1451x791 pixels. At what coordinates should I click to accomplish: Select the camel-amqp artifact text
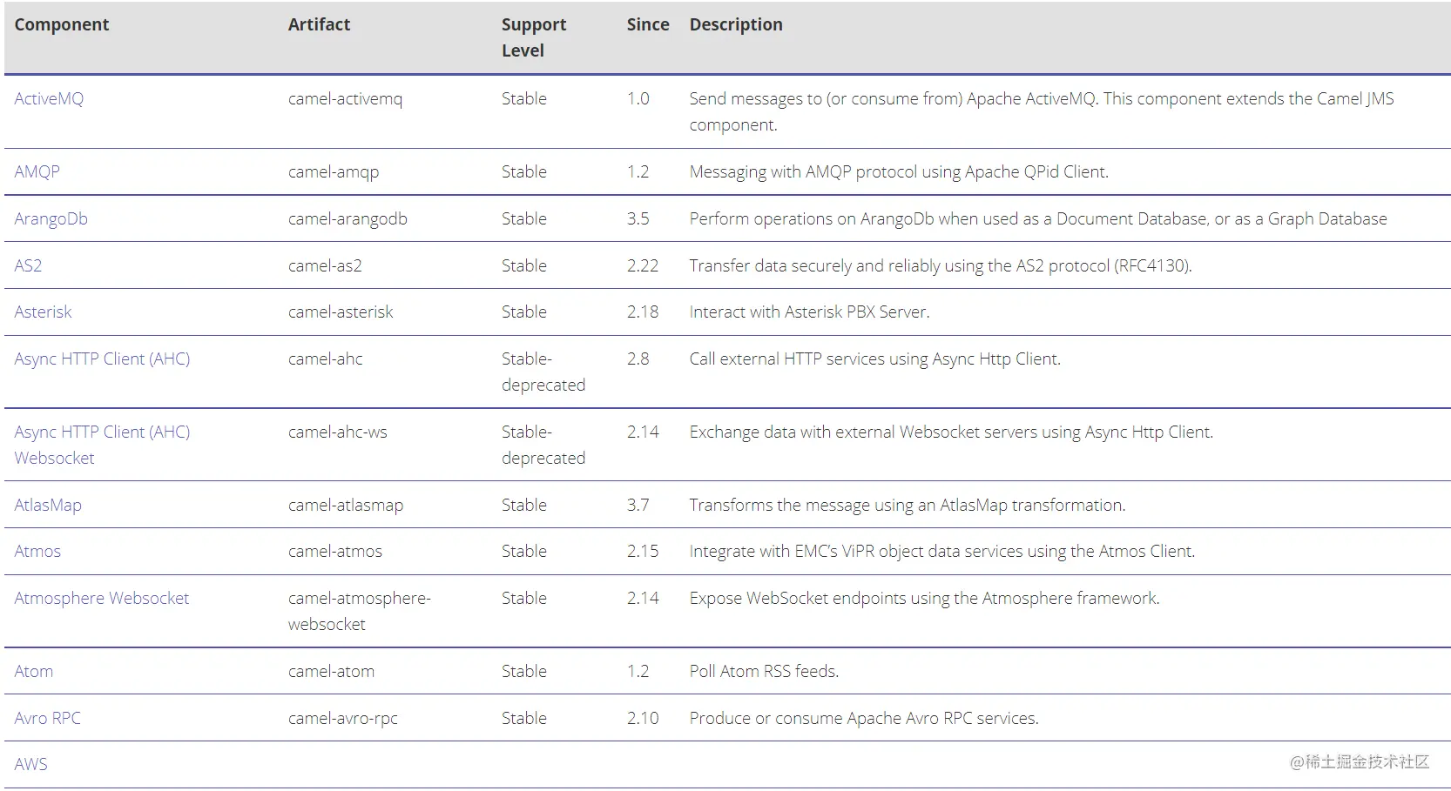tap(334, 171)
